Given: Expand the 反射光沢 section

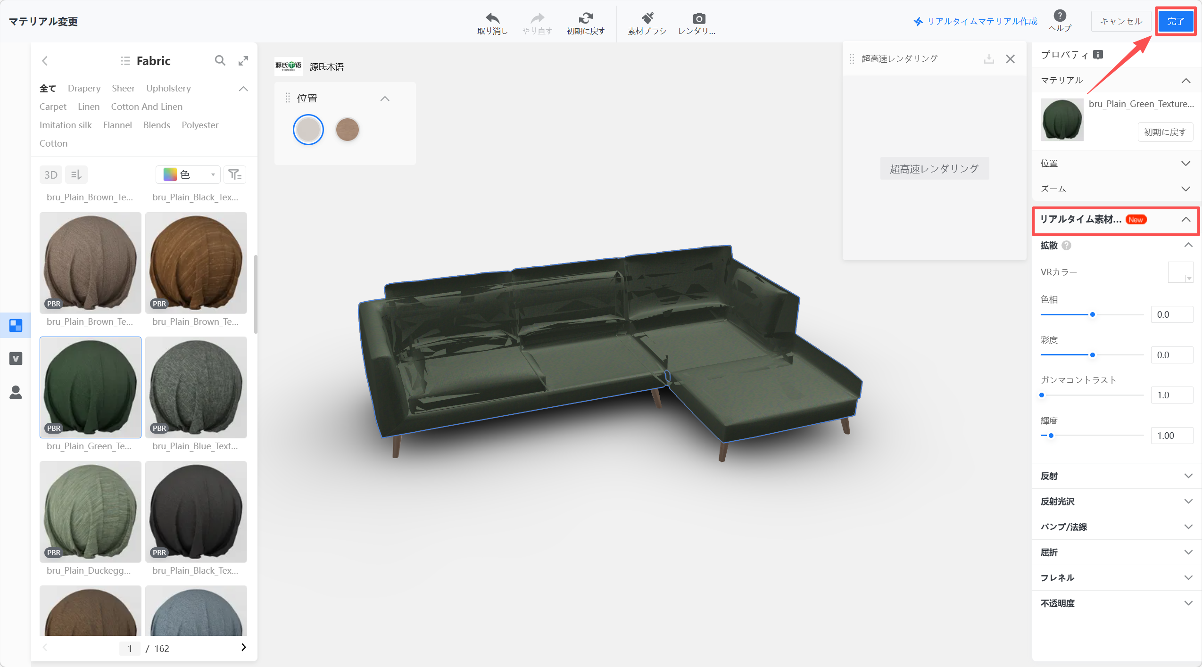Looking at the screenshot, I should coord(1188,502).
